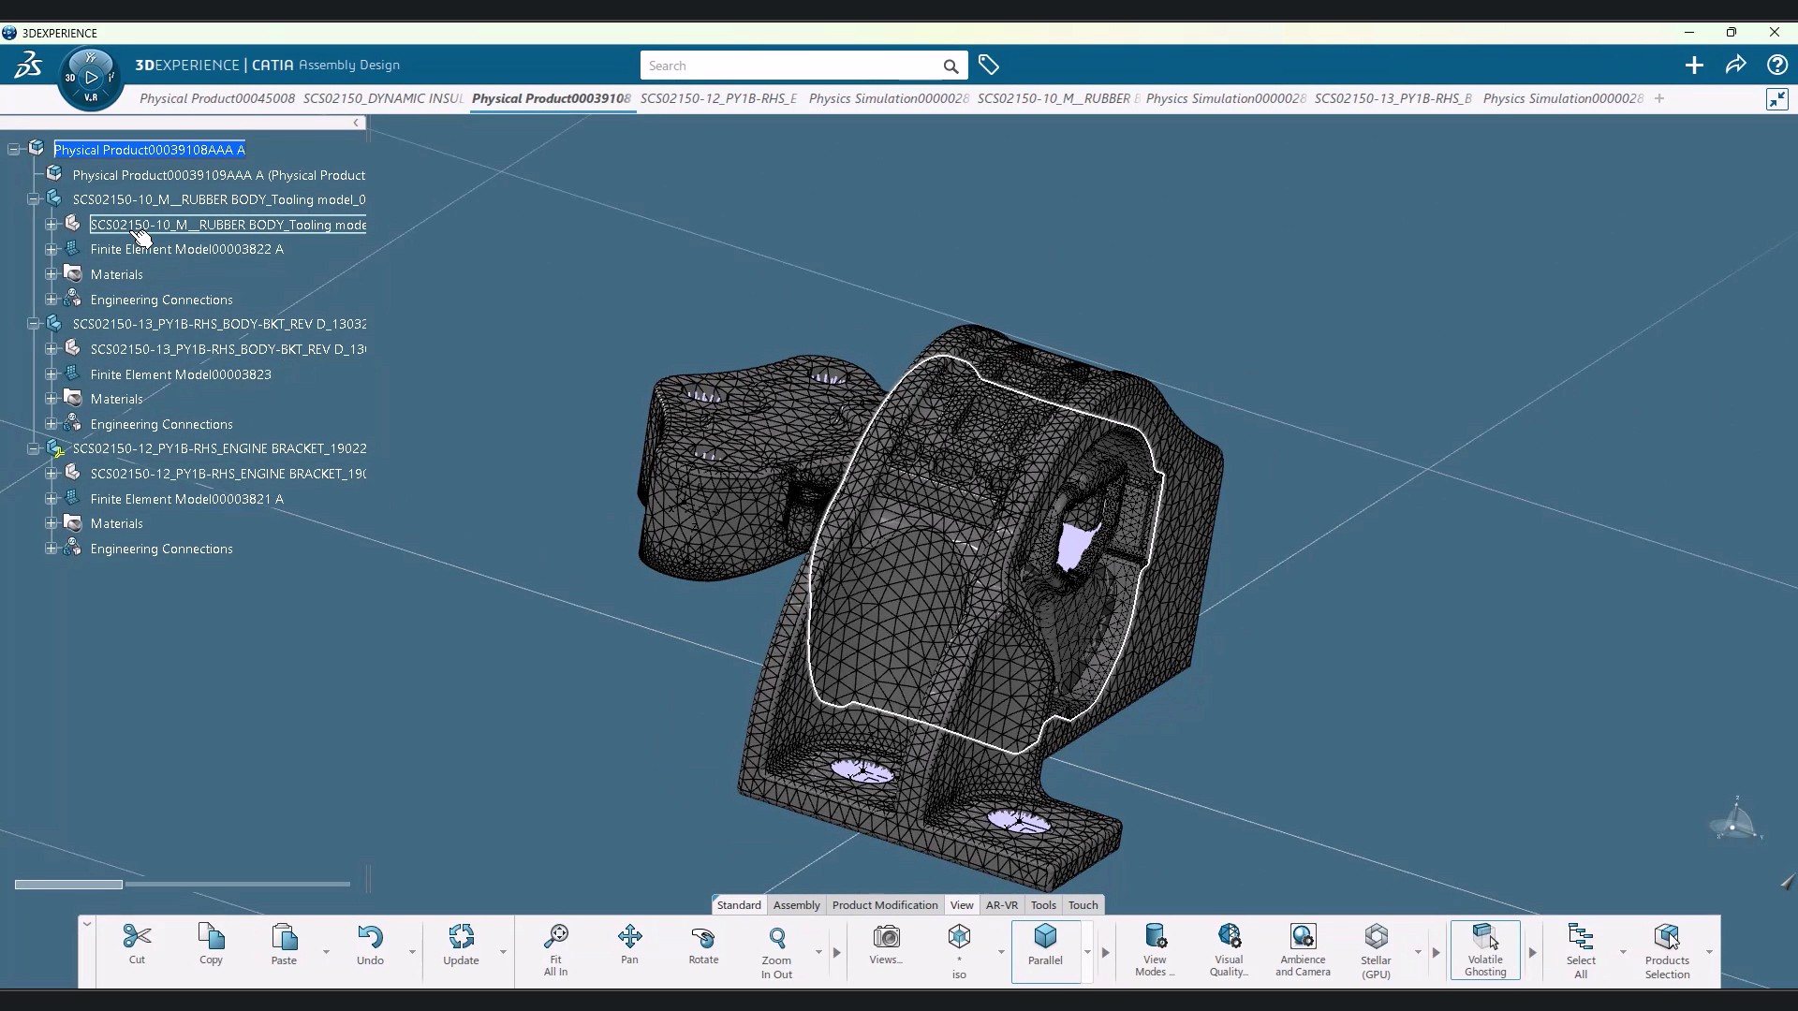Click Select All
1798x1011 pixels.
1580,947
